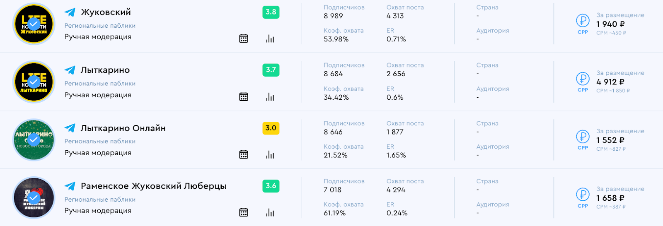Open statistics chart icon for Жуковский
663x226 pixels.
click(270, 39)
